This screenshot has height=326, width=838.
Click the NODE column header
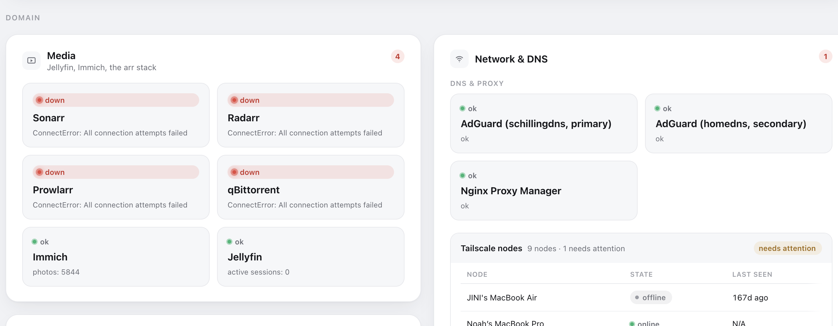click(x=477, y=275)
